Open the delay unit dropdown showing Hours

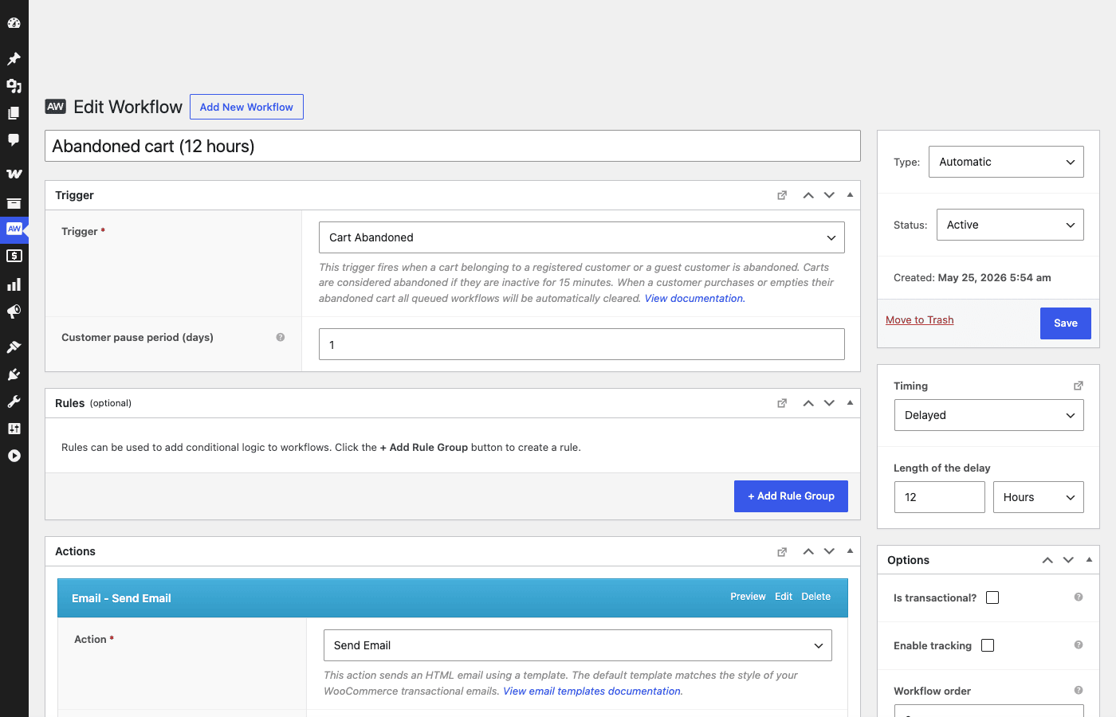pos(1039,497)
